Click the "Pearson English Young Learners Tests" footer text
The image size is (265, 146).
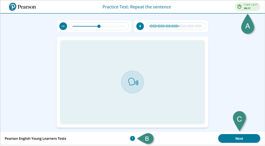pyautogui.click(x=35, y=139)
